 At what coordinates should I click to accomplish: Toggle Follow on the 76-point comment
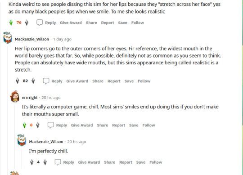(x=138, y=23)
